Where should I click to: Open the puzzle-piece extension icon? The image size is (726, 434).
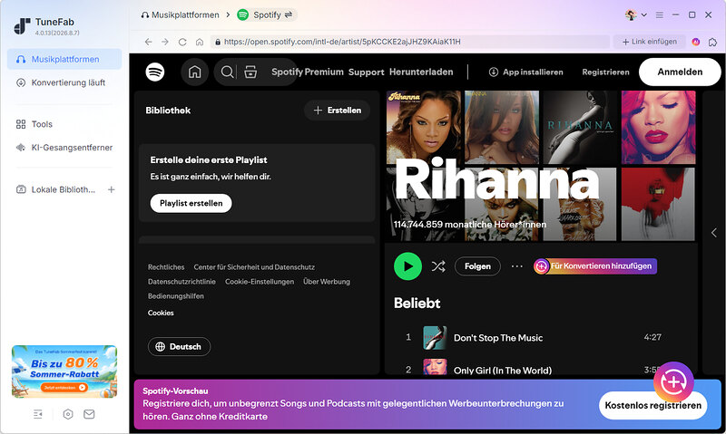click(712, 42)
